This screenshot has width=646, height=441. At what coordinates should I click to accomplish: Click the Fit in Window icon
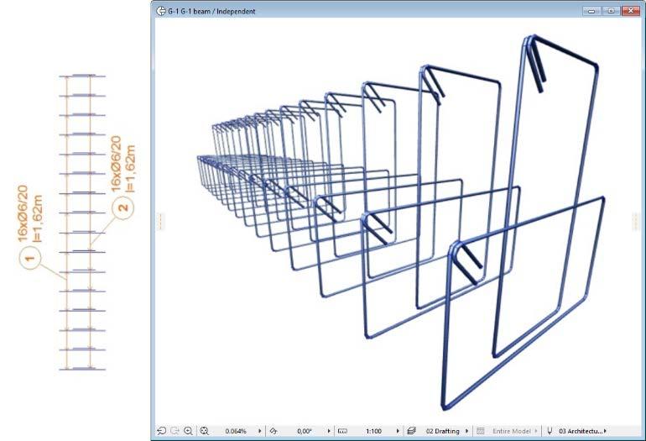pos(205,431)
